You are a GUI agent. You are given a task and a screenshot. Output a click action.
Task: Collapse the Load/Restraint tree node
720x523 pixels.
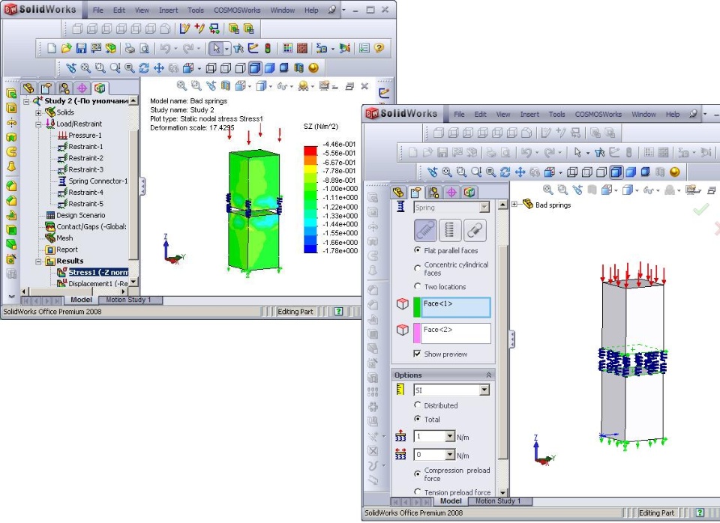tap(38, 124)
